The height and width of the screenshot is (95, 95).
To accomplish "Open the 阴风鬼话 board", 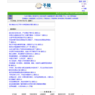I will coord(73,16).
